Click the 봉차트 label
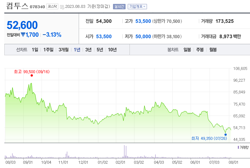Screen dimensions: 250x168 [x=173, y=50]
